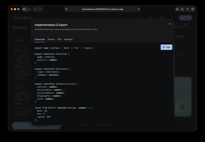Select the Typescript tab
Screen dimensions: 205x142
click(x=40, y=39)
